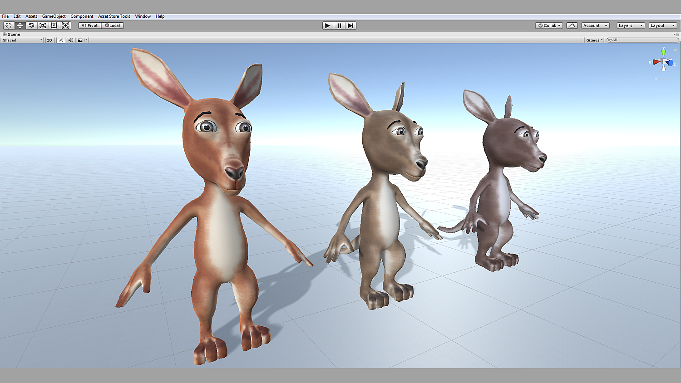This screenshot has width=681, height=383.
Task: Mute scene audio with the speaker toggle
Action: click(x=70, y=40)
